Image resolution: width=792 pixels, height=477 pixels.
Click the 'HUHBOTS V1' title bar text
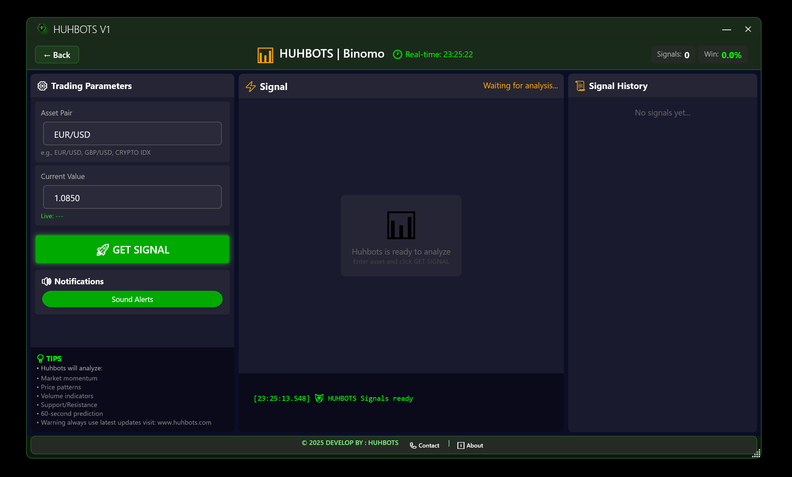click(x=82, y=30)
